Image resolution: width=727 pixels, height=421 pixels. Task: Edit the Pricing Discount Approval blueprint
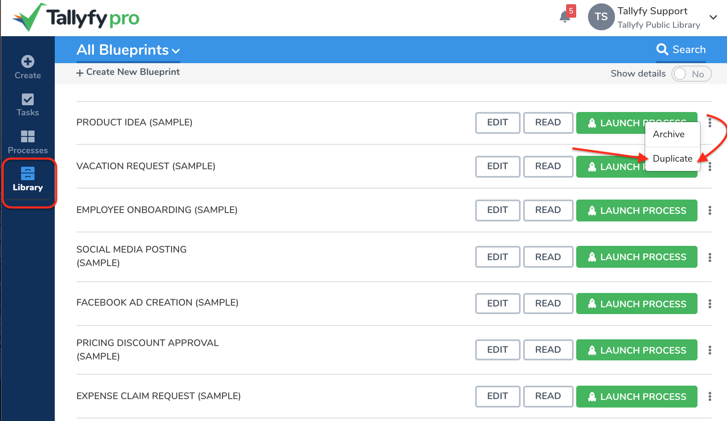click(497, 350)
